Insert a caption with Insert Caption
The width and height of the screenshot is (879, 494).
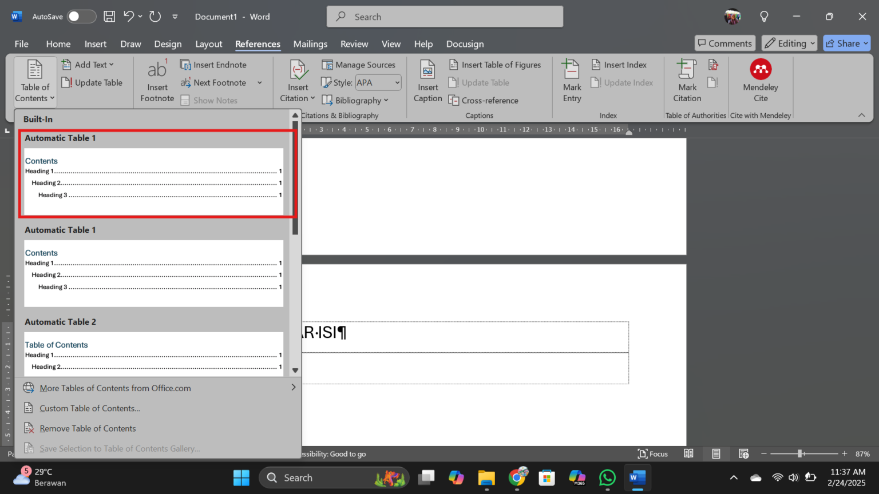[427, 82]
